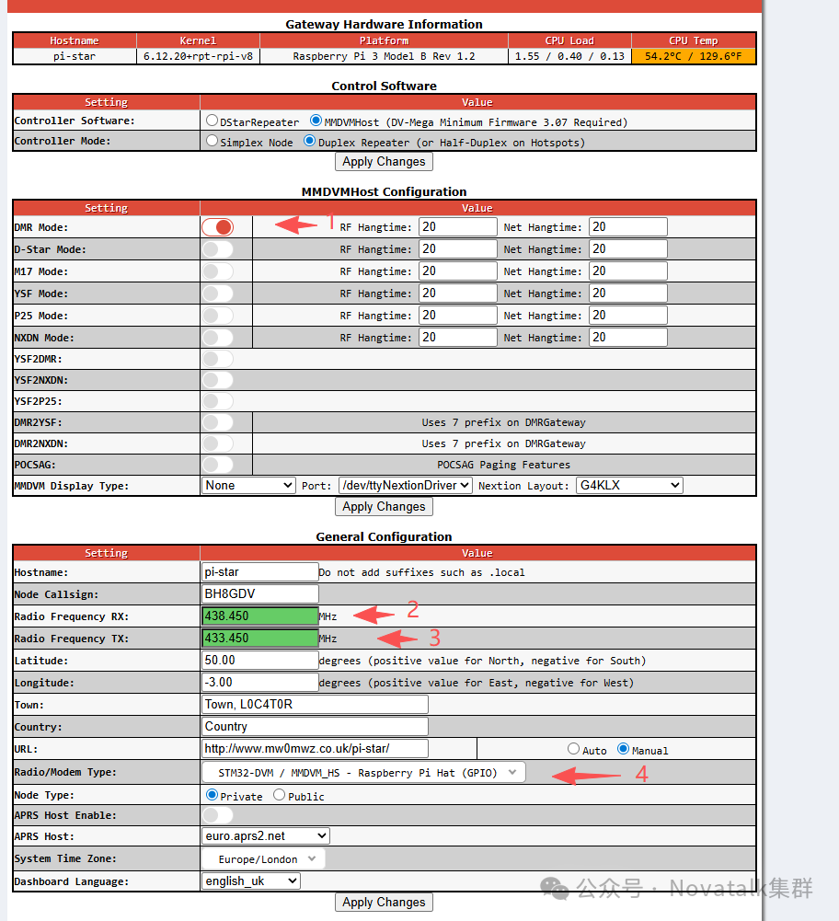Open Radio/Modem Type dropdown
The height and width of the screenshot is (921, 839).
363,772
